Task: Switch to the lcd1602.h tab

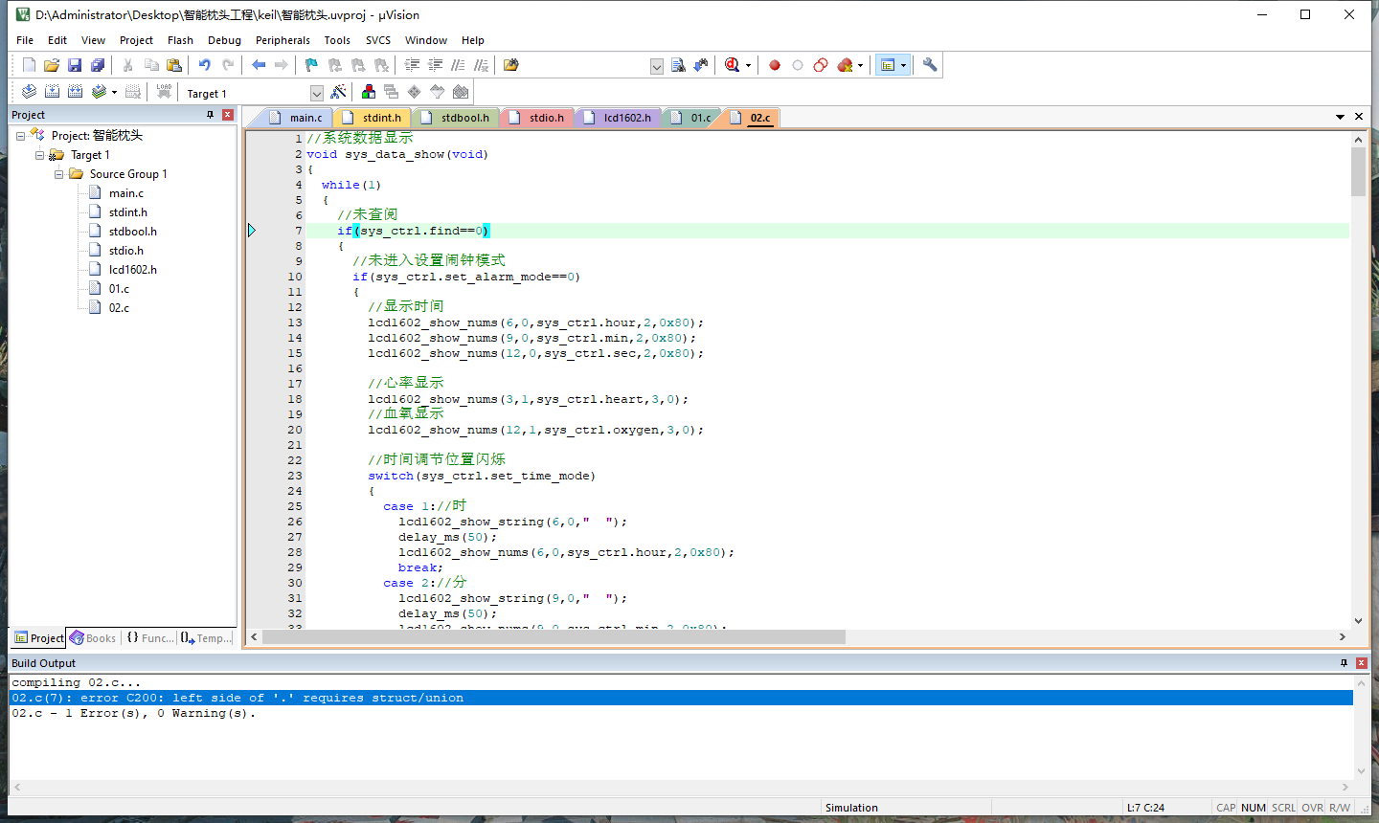Action: [x=626, y=118]
